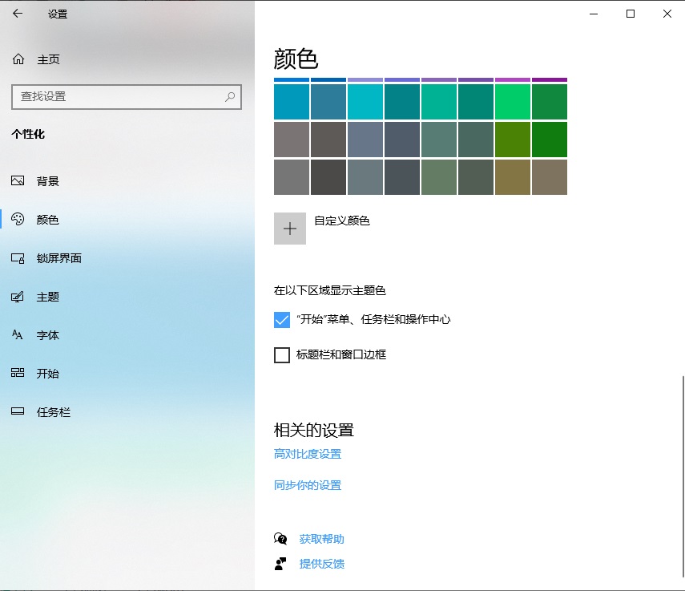Screen dimensions: 685x591
Task: Uncheck '开始'菜单、任务栏和操作中心 option
Action: tap(281, 319)
